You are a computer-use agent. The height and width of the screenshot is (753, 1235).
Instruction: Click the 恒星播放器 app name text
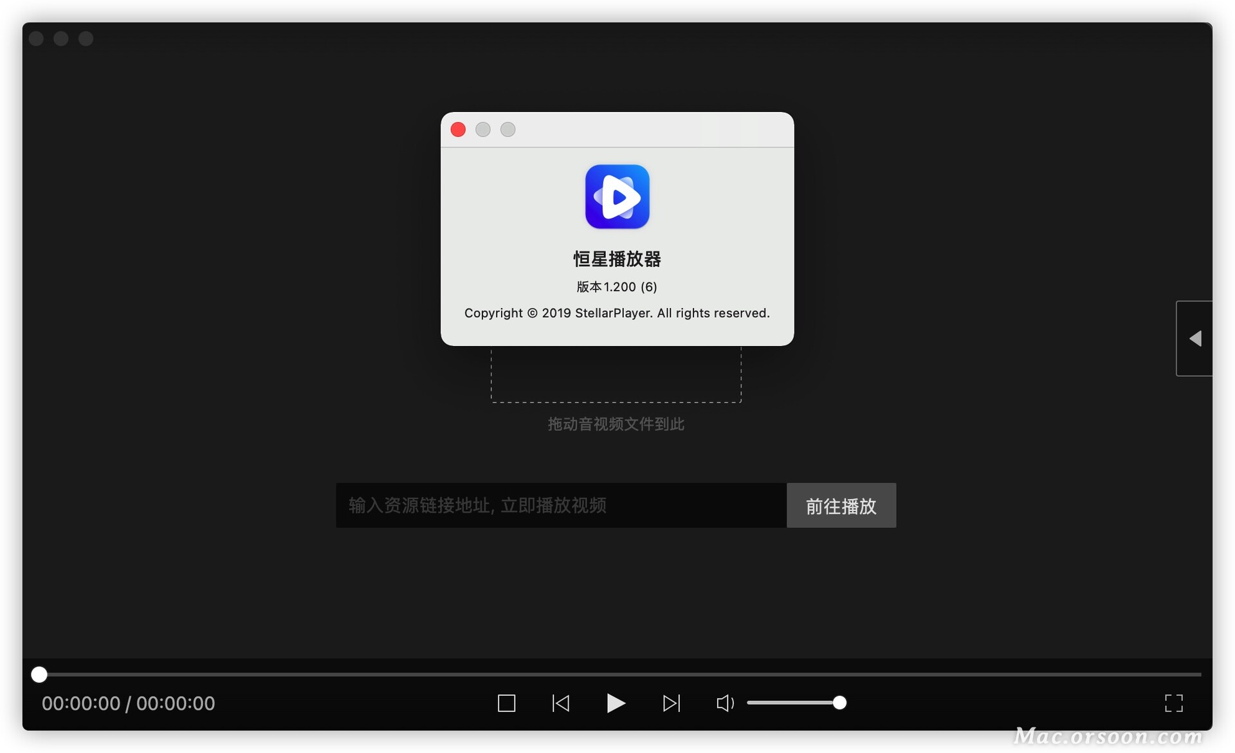point(617,259)
